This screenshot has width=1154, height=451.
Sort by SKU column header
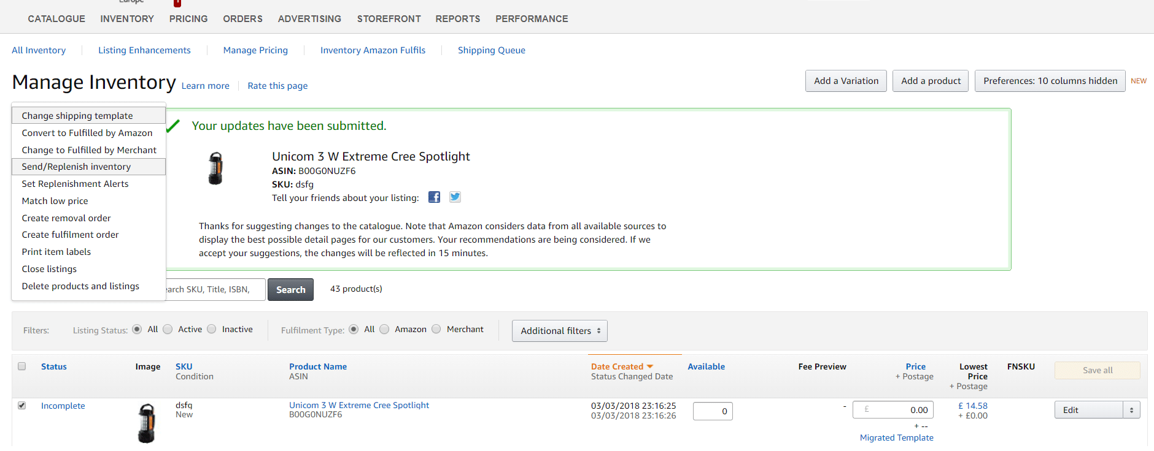tap(184, 366)
